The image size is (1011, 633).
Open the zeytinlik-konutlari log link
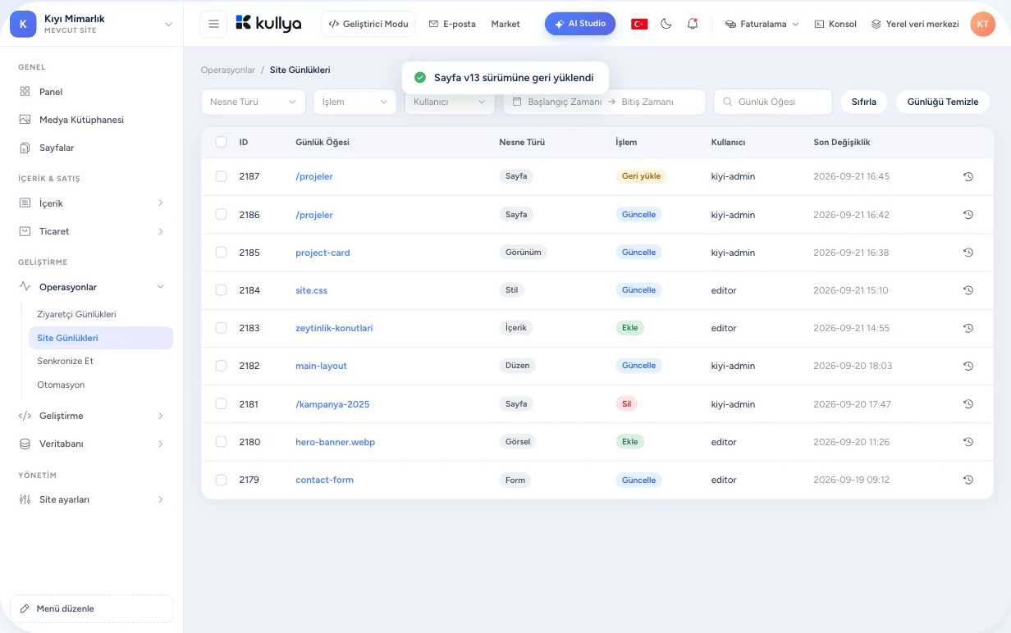(x=334, y=328)
